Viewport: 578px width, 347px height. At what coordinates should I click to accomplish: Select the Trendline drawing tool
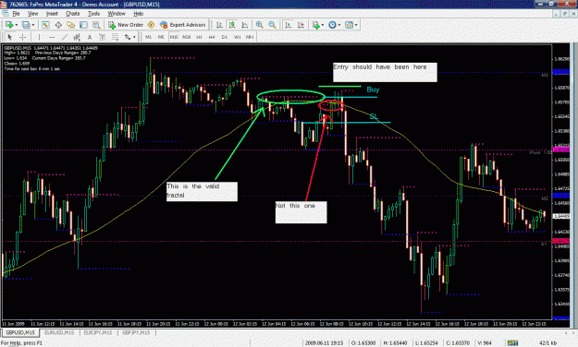(x=65, y=37)
